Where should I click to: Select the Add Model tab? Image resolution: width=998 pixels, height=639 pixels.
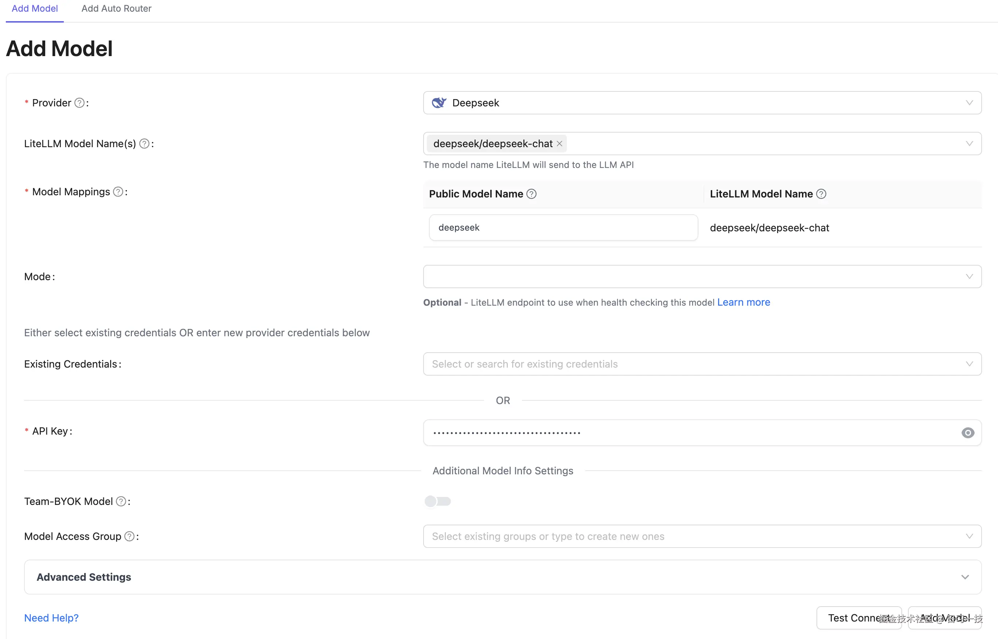(x=35, y=8)
